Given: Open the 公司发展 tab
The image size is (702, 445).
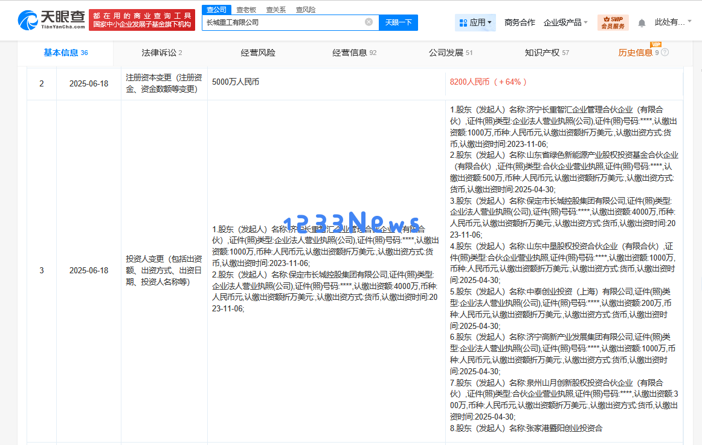Looking at the screenshot, I should coord(451,53).
